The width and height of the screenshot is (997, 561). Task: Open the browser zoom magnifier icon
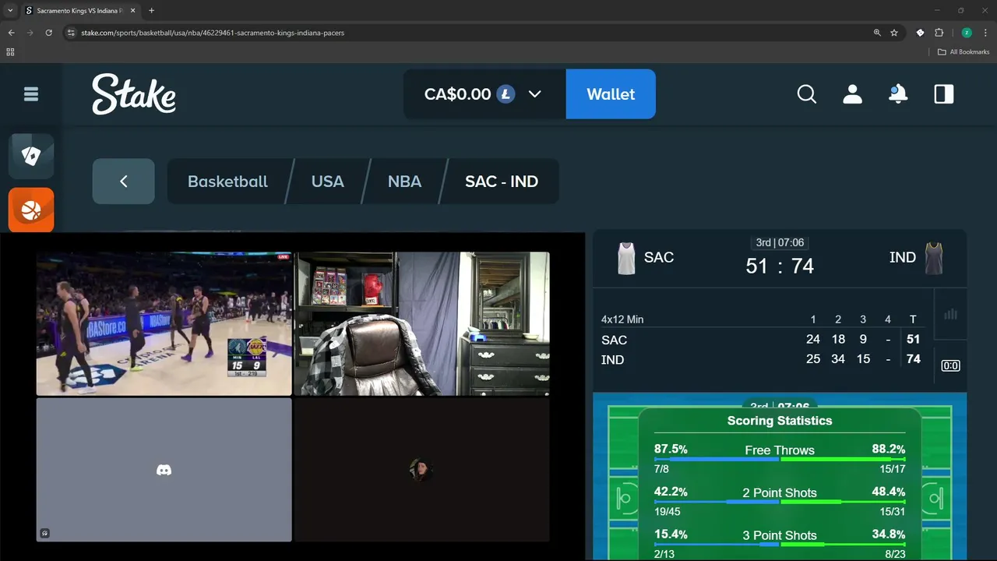pos(877,33)
